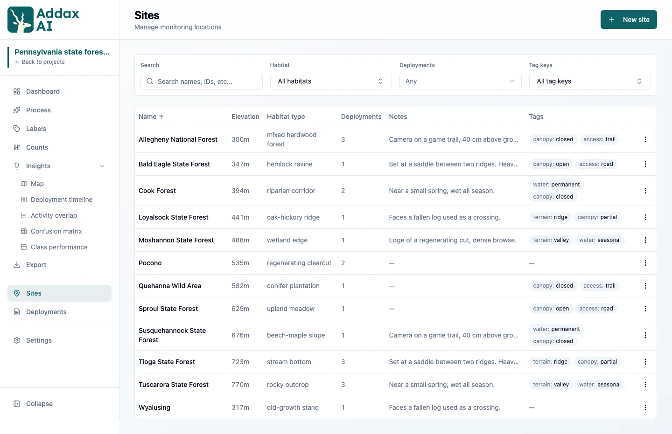Open the Deployments Any dropdown

(x=461, y=81)
